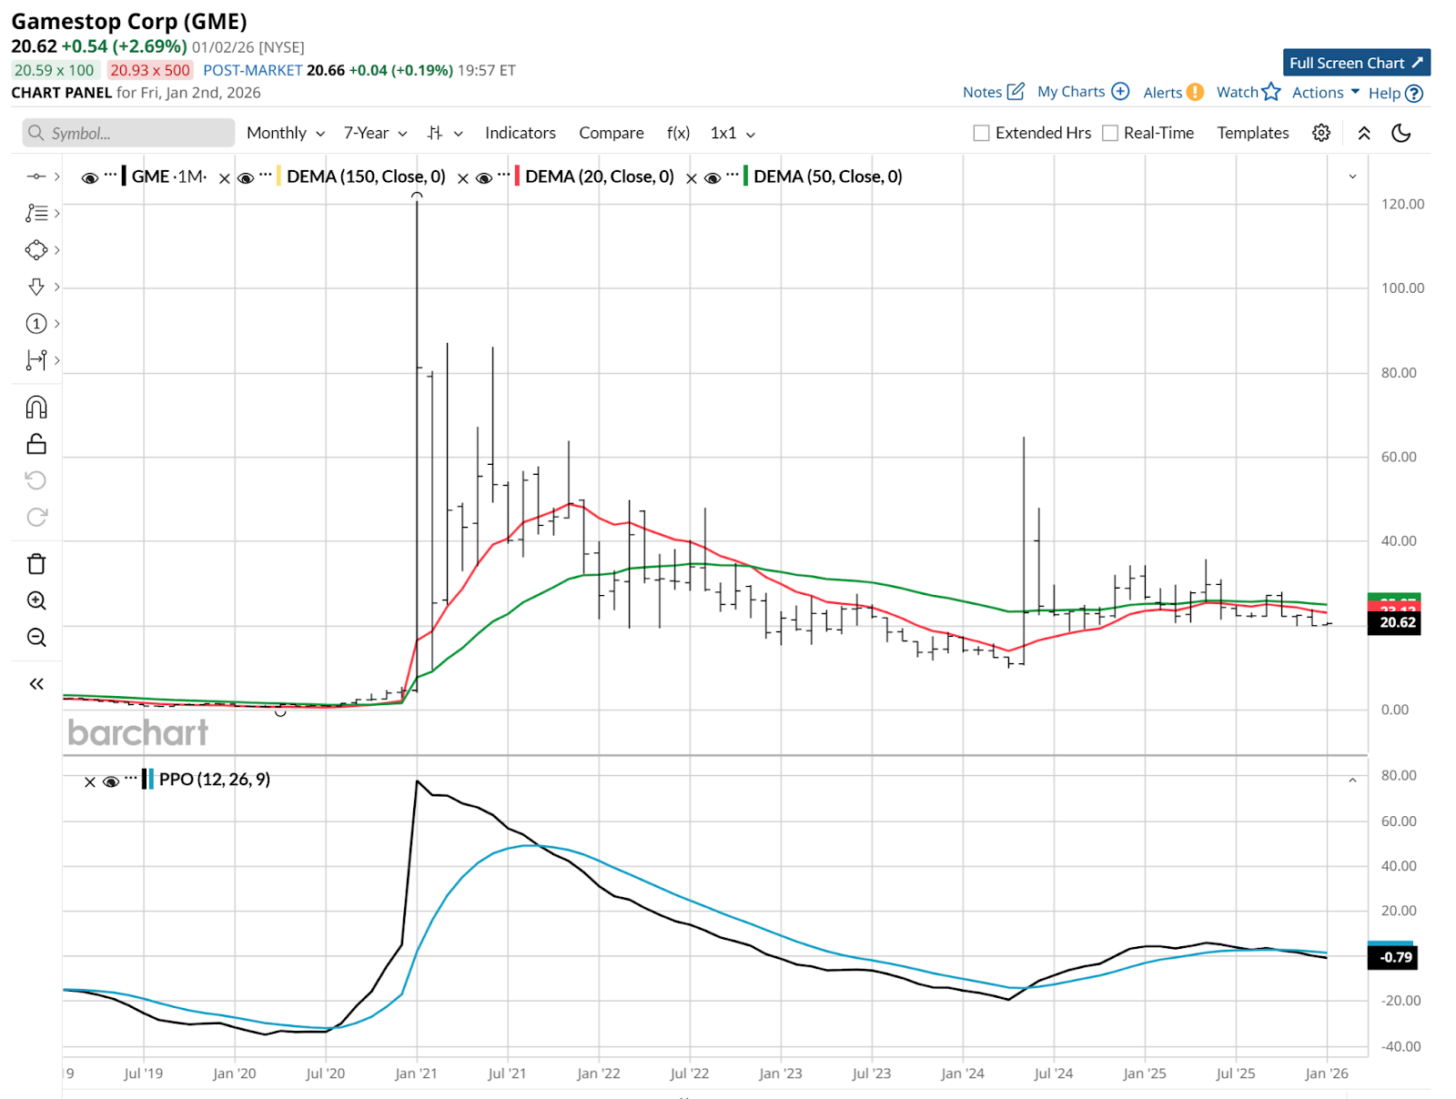This screenshot has height=1099, width=1456.
Task: Open the Templates link
Action: point(1253,133)
